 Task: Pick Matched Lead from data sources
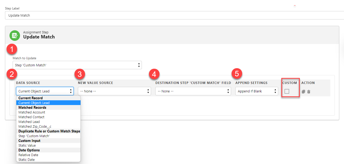tap(29, 122)
